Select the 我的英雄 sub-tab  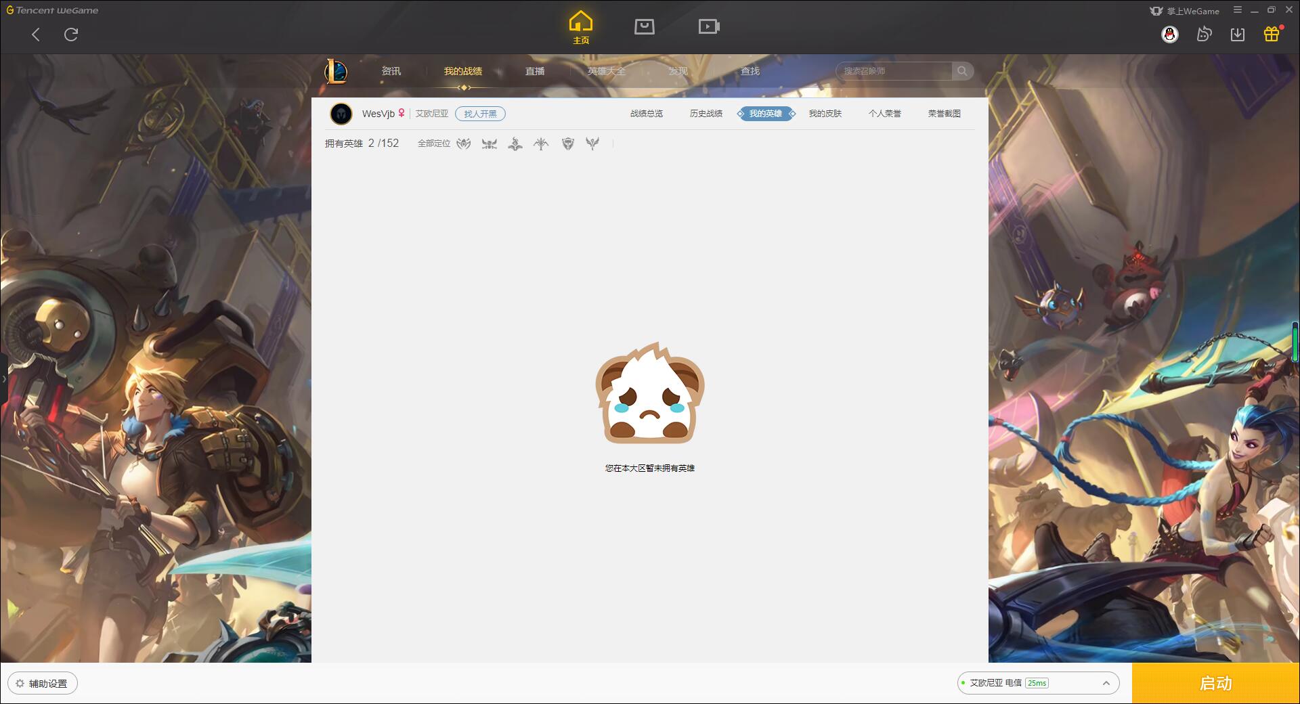pyautogui.click(x=766, y=114)
